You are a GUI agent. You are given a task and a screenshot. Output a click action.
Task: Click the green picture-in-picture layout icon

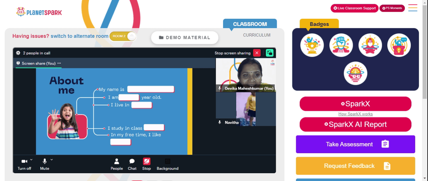[x=270, y=53]
